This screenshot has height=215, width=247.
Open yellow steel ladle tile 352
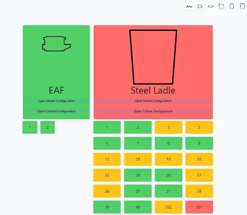168,207
